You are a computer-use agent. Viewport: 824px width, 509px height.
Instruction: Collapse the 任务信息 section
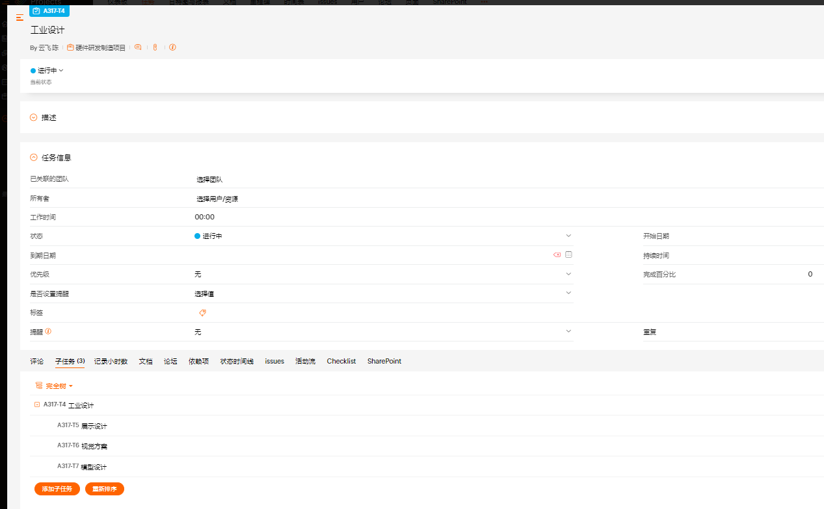tap(34, 157)
